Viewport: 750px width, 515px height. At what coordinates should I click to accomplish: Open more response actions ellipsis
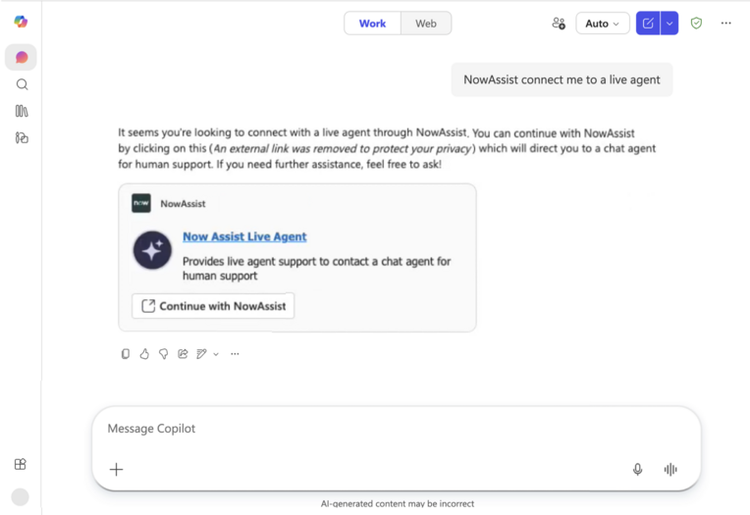click(235, 354)
